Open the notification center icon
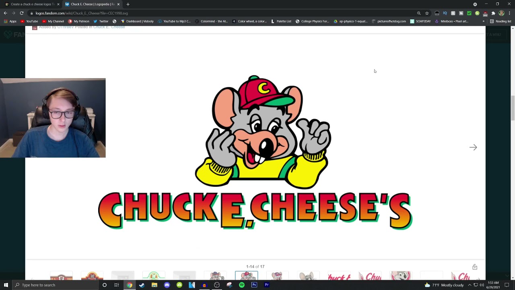Viewport: 515px width, 290px height. tap(507, 285)
